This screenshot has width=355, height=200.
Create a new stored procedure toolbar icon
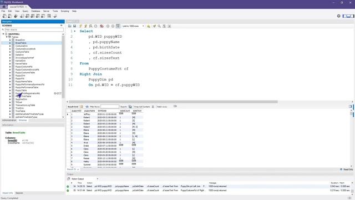point(38,16)
